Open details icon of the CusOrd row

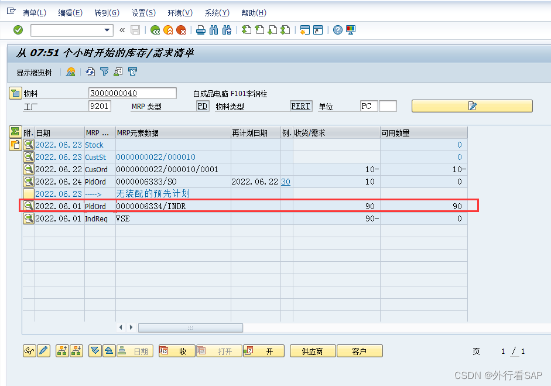(29, 169)
